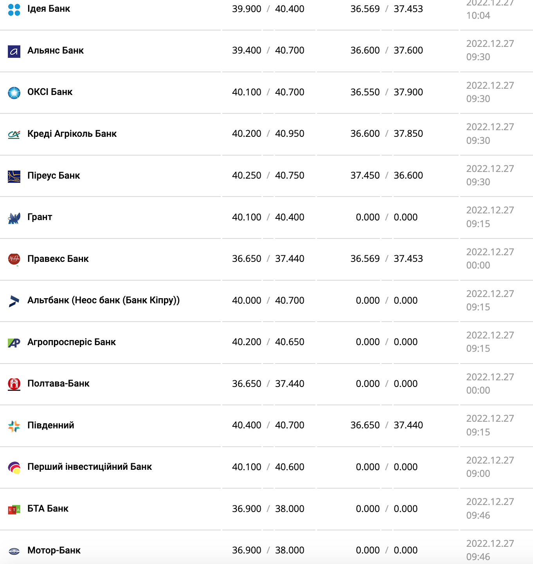Viewport: 533px width, 564px height.
Task: Click the Піреус Банк logo icon
Action: [14, 177]
